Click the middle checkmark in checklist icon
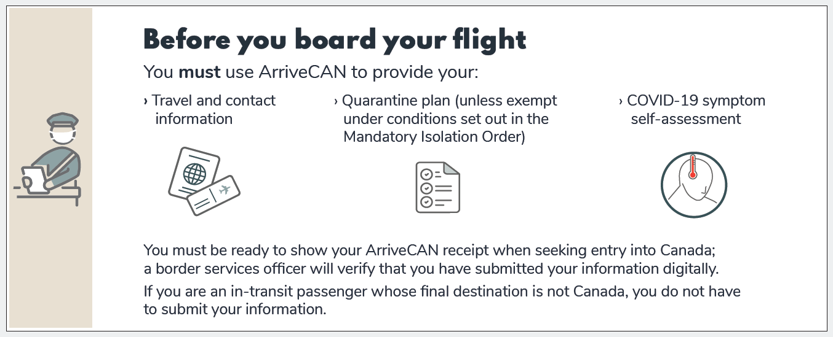833x337 pixels. click(426, 188)
